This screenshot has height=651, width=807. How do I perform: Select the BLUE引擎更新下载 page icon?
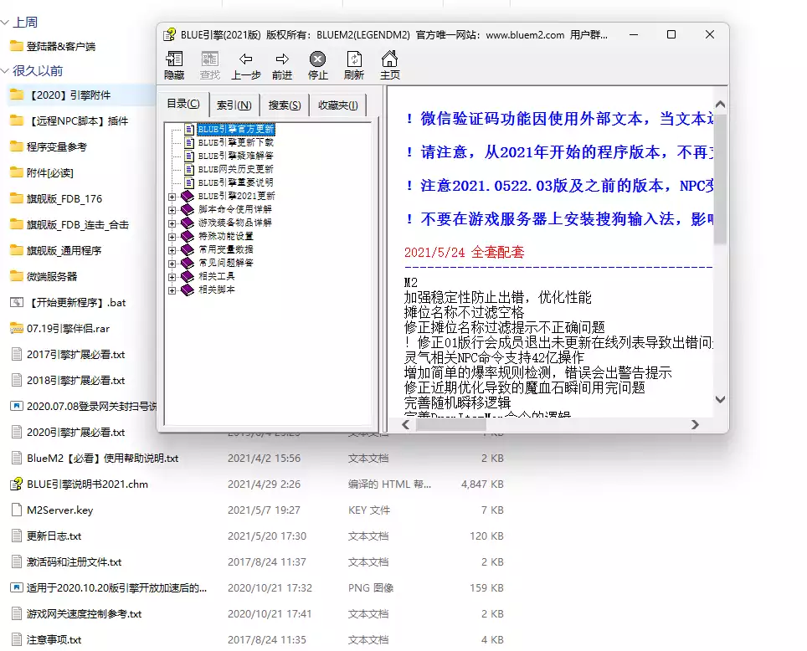pyautogui.click(x=189, y=142)
